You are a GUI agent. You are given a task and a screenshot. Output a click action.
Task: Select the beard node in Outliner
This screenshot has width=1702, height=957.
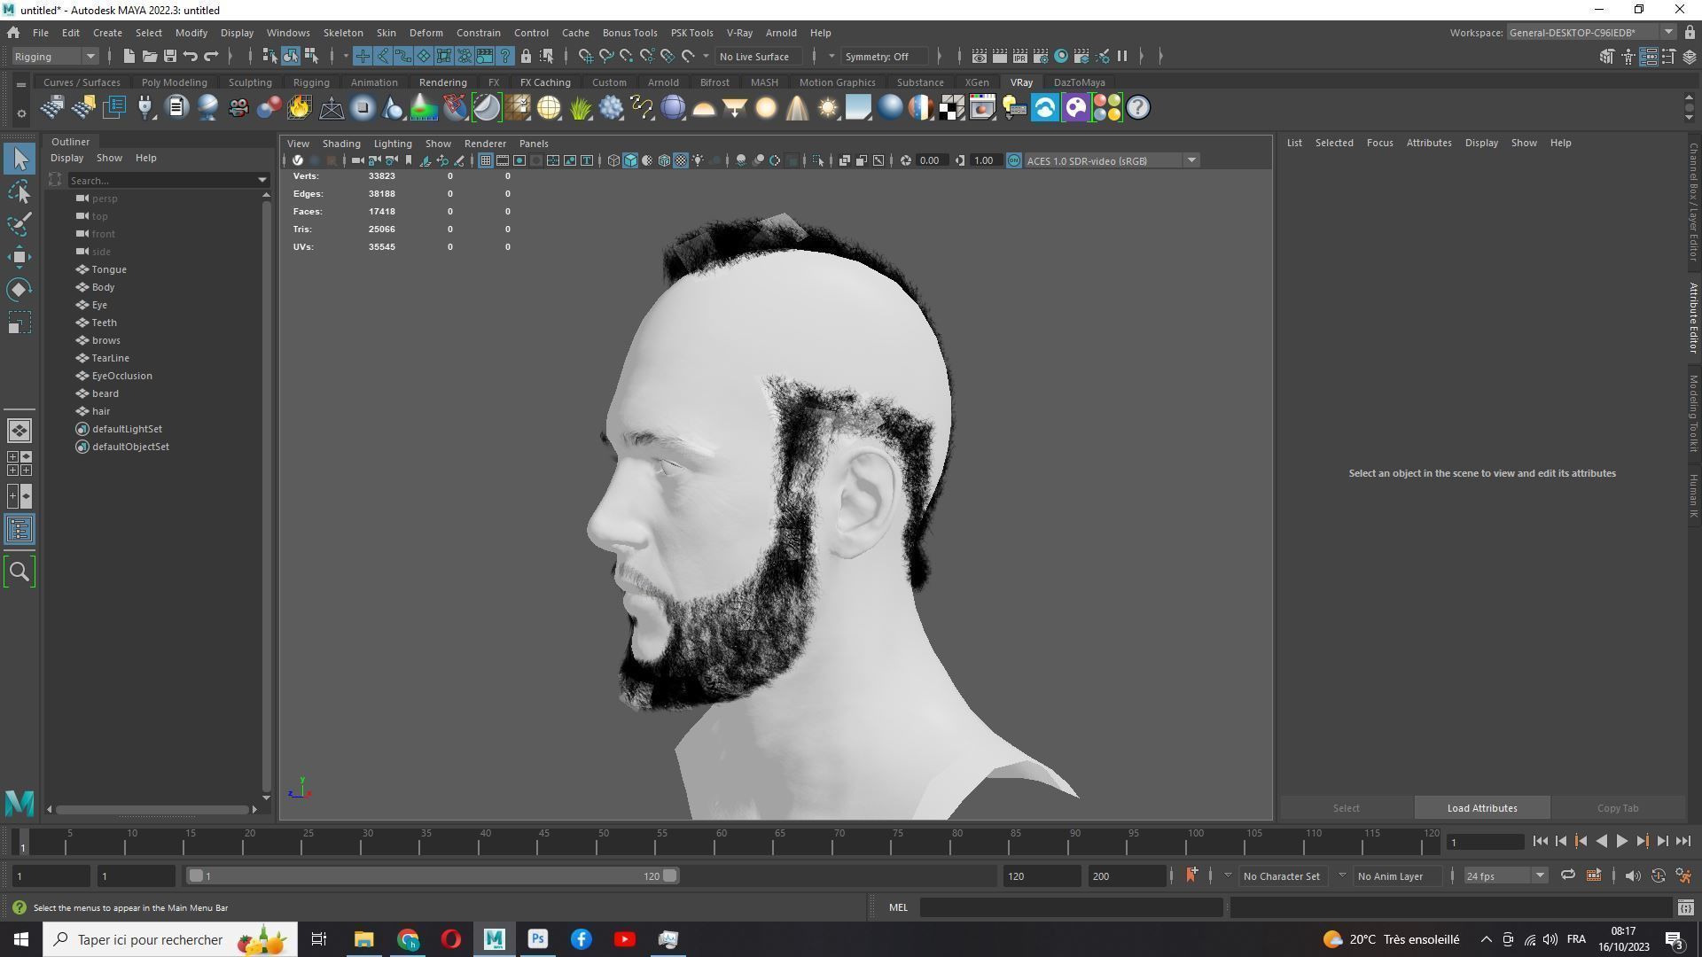click(105, 393)
